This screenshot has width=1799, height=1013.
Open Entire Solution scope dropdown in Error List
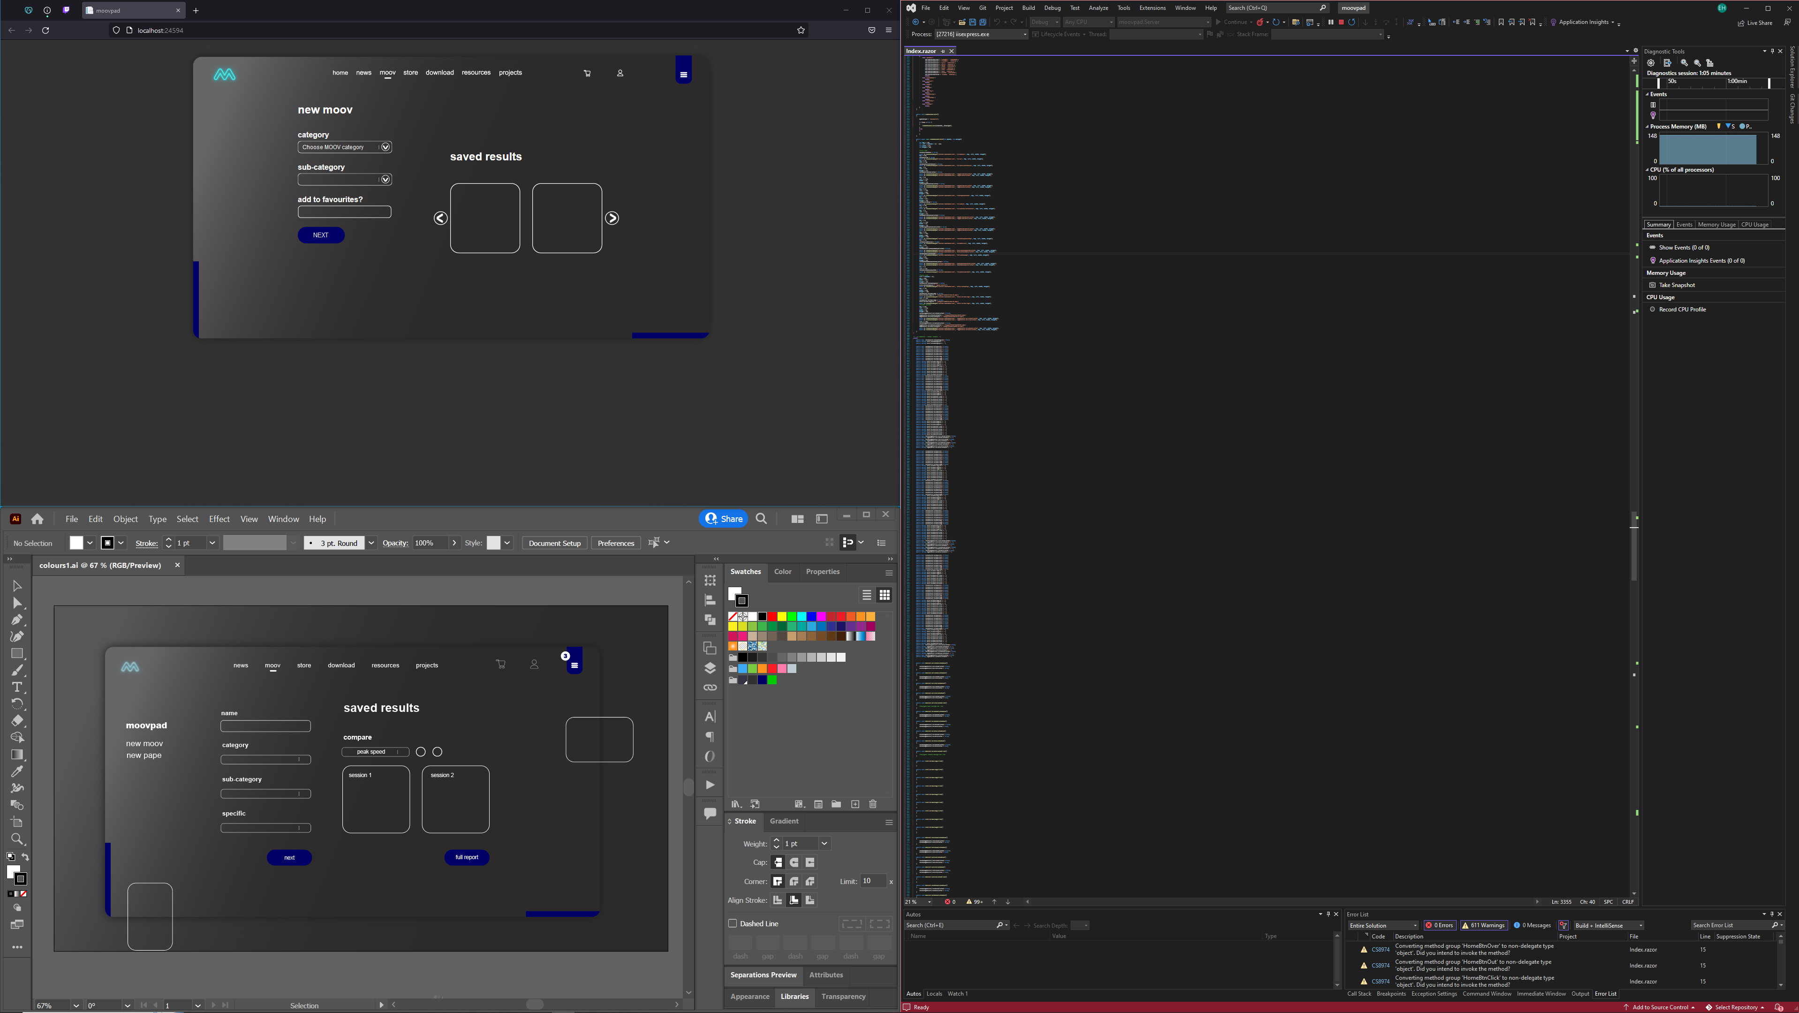point(1383,926)
